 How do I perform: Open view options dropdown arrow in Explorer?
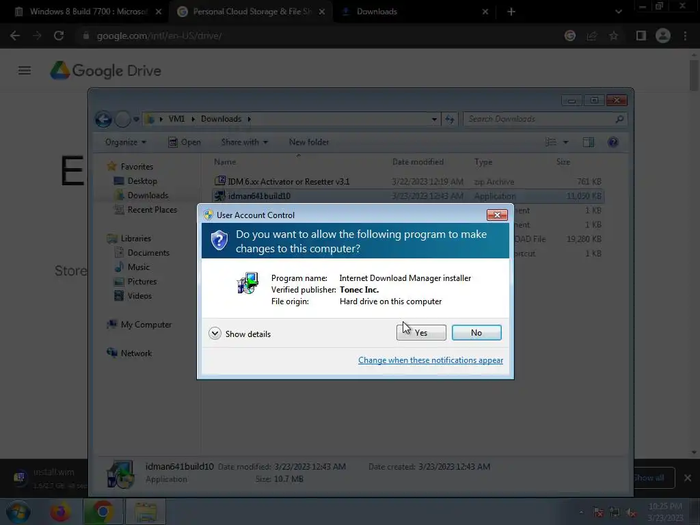(565, 142)
